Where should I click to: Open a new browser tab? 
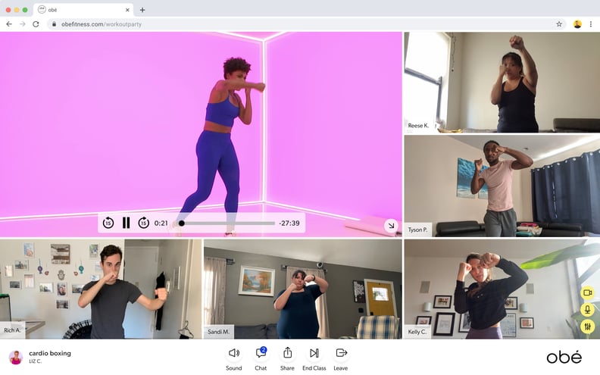[142, 10]
